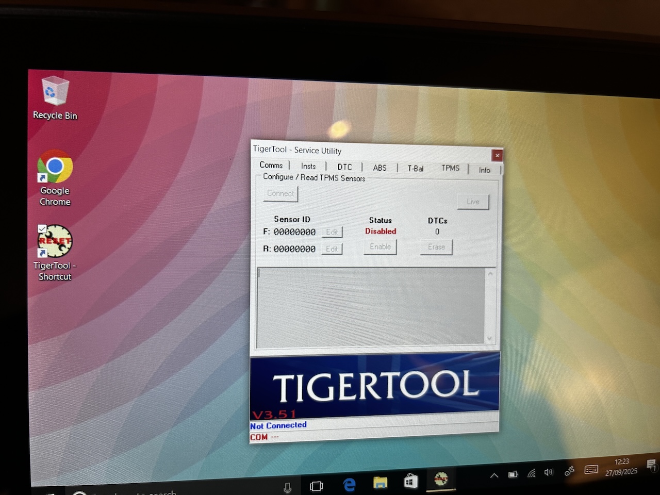Enable the TPMS sensors
Viewport: 660px width, 495px height.
380,246
